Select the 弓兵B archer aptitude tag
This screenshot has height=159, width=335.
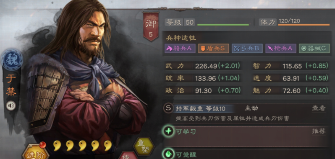[x=247, y=48]
